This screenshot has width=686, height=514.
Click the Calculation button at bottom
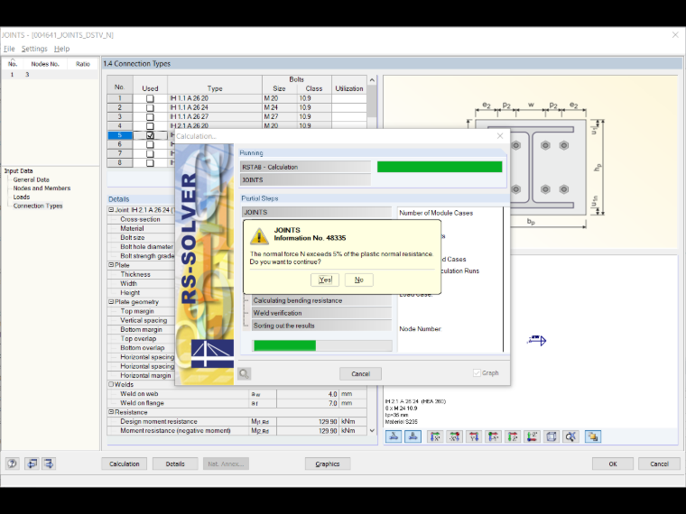(x=125, y=464)
